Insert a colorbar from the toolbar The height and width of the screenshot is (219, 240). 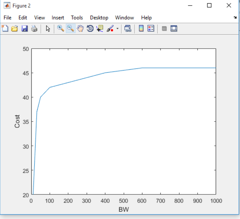141,28
